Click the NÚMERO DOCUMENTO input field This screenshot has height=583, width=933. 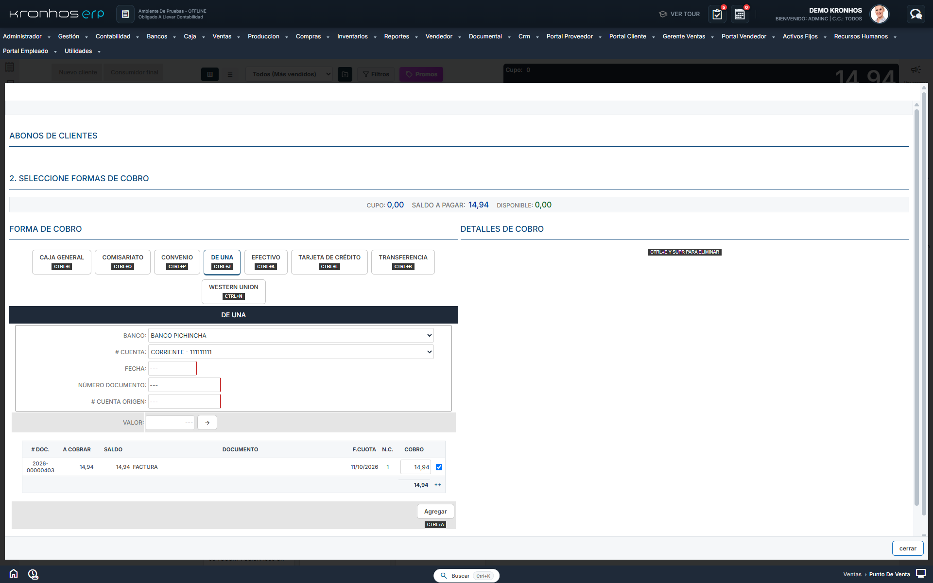(x=184, y=385)
